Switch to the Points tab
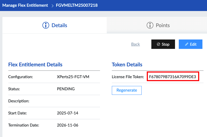 (157, 25)
